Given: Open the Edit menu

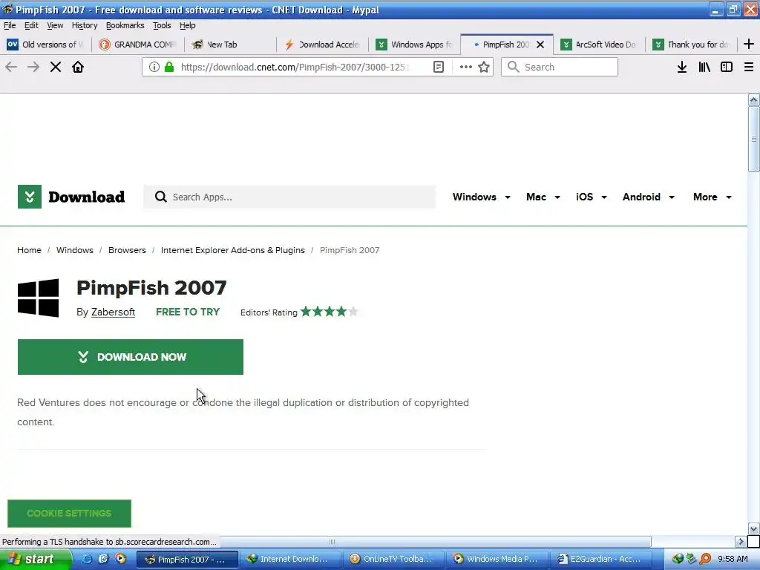Looking at the screenshot, I should coord(31,25).
